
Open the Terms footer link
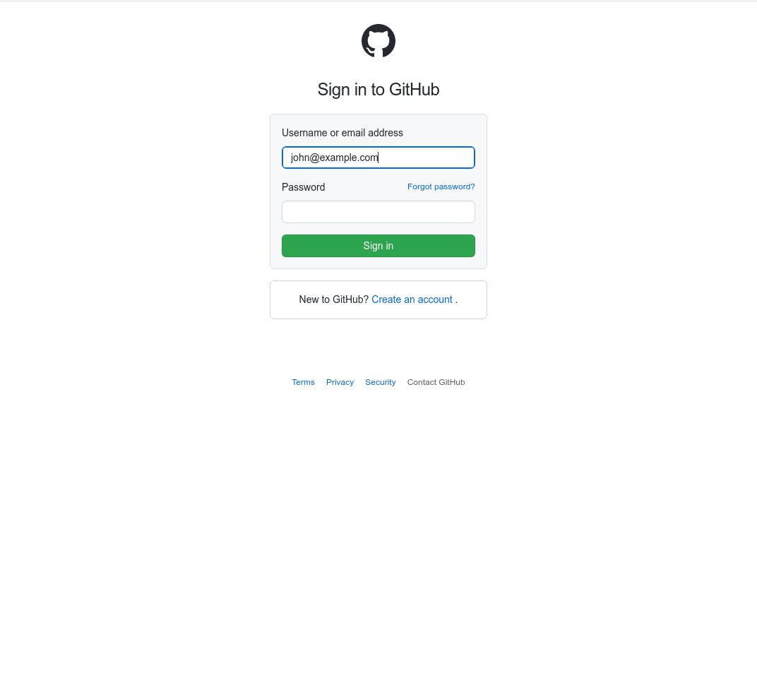(303, 382)
